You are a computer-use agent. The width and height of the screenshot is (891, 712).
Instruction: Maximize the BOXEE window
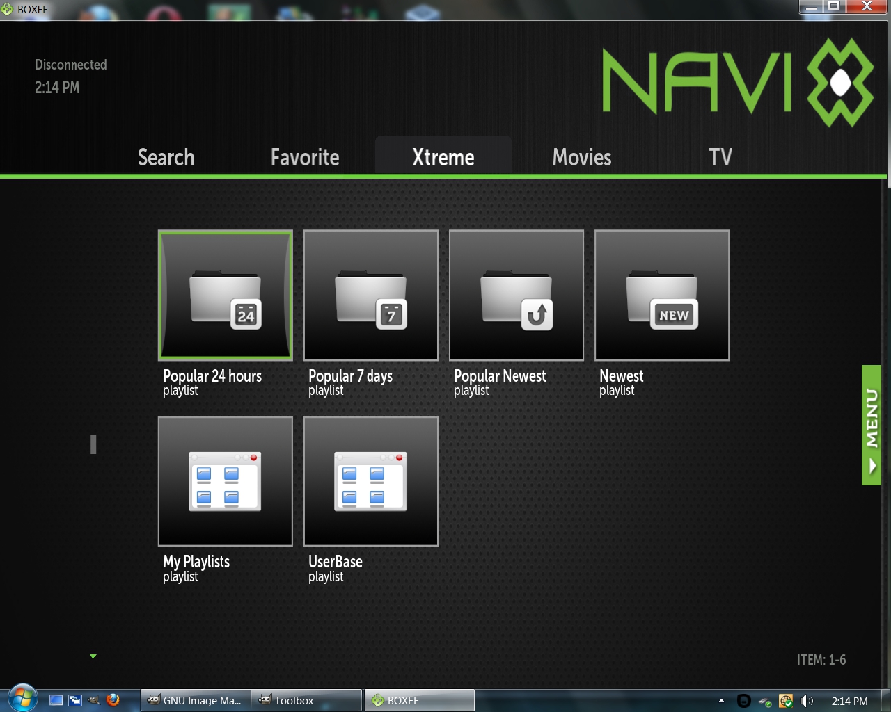click(x=834, y=7)
